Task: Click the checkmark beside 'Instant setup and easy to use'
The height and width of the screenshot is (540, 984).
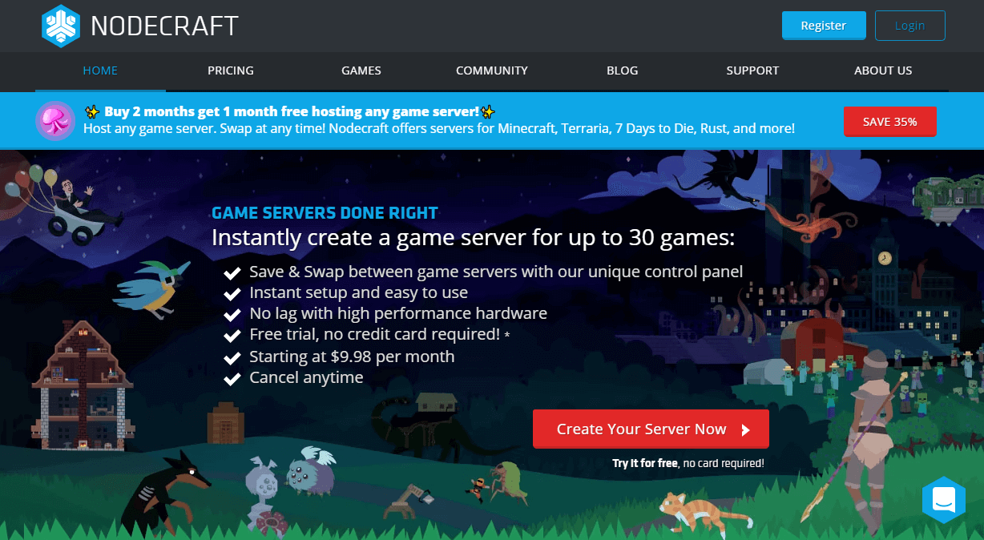Action: [232, 294]
